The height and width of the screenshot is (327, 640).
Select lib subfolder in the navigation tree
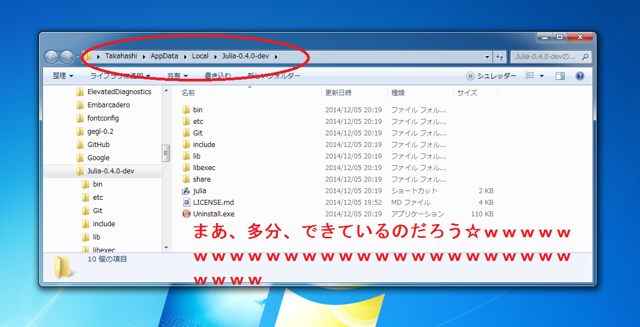point(96,237)
